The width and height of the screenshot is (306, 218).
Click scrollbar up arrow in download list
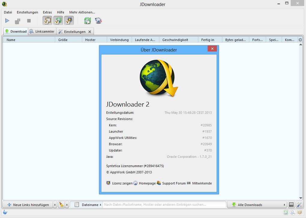click(x=301, y=45)
